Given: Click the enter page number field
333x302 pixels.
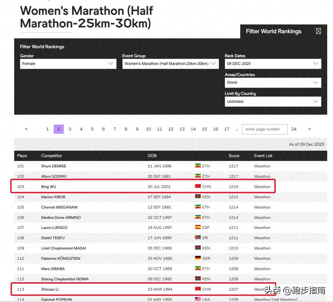Looking at the screenshot, I should click(x=265, y=129).
